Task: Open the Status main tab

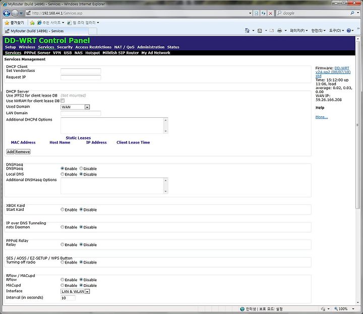Action: 173,47
